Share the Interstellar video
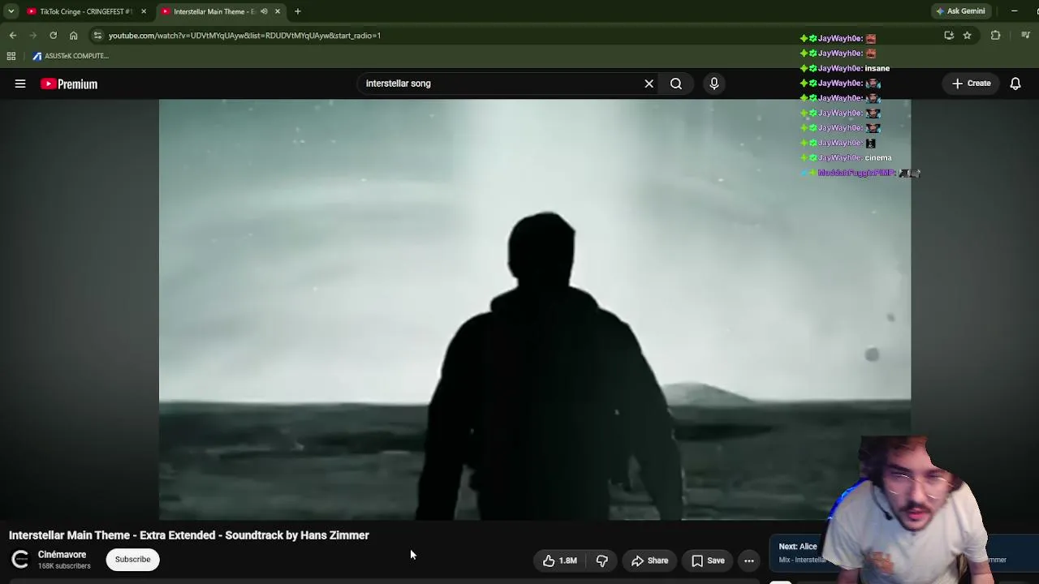The height and width of the screenshot is (584, 1039). (649, 560)
